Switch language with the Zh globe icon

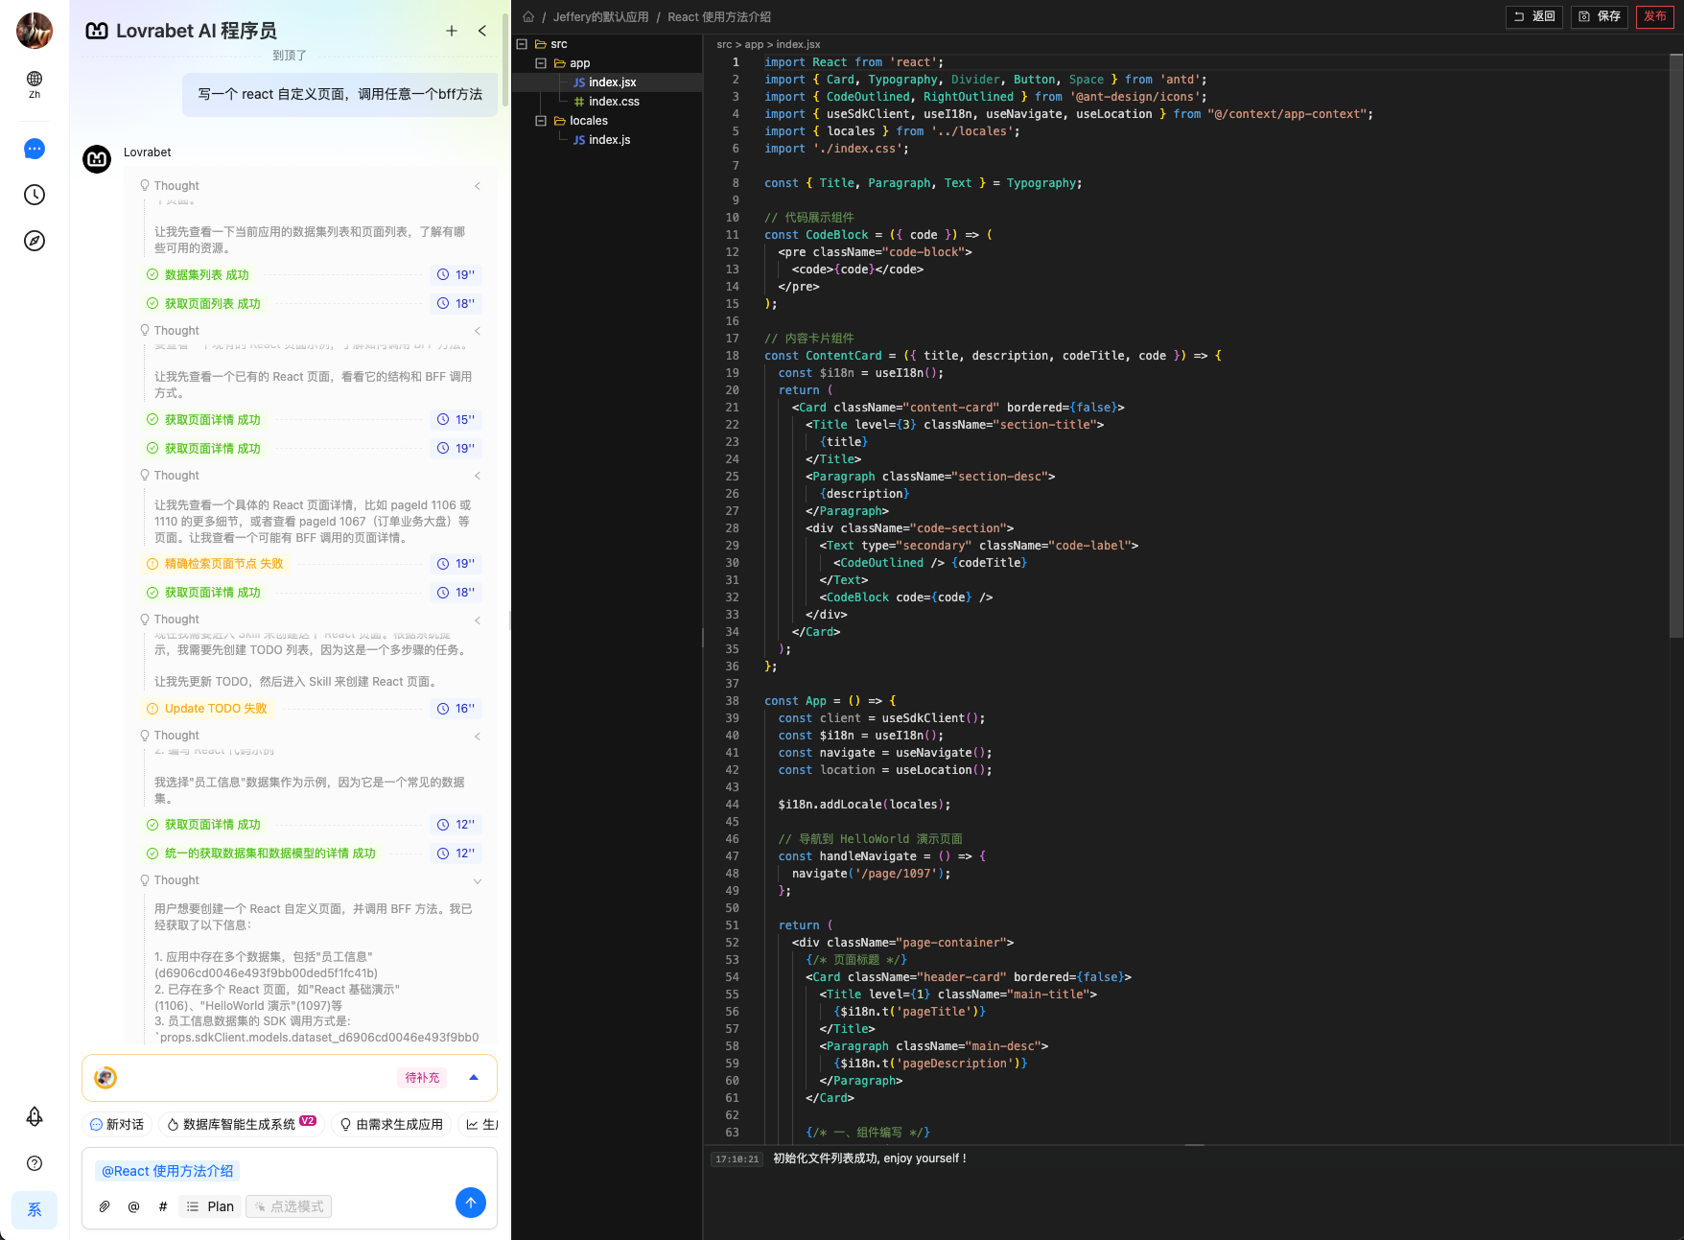[35, 84]
